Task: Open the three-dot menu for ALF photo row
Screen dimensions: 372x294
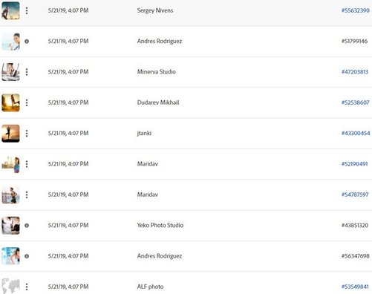Action: click(x=27, y=287)
